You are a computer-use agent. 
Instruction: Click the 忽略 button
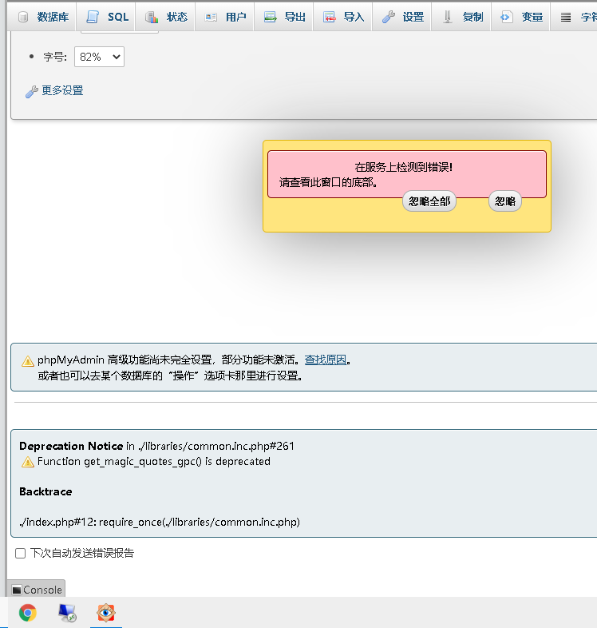click(x=505, y=201)
